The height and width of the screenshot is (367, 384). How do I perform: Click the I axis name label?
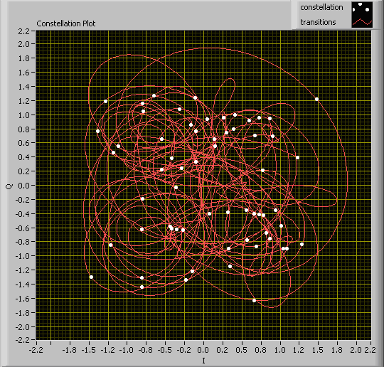coord(203,361)
